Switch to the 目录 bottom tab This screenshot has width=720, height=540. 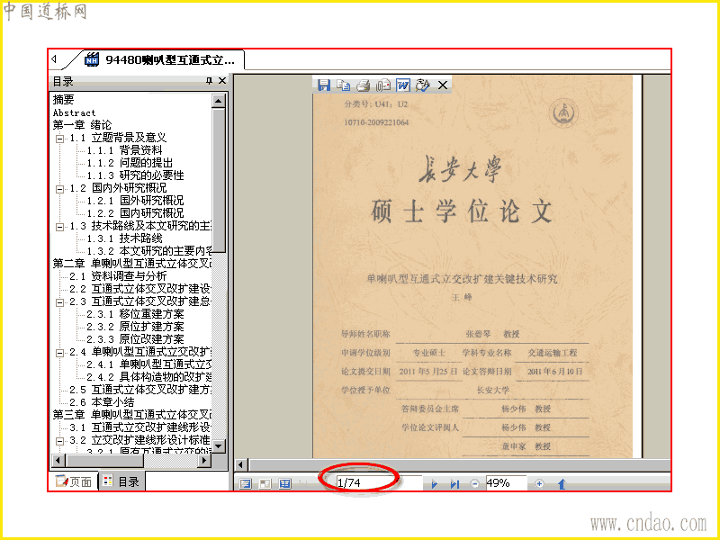coord(121,481)
